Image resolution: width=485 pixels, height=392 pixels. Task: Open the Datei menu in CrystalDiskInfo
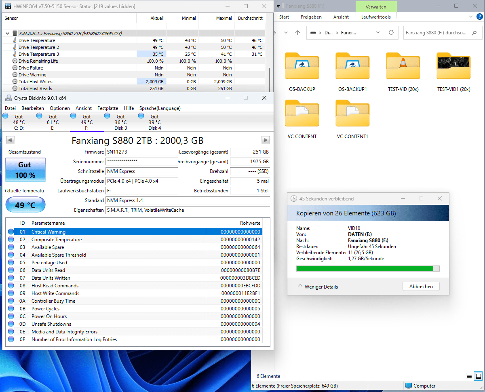10,108
